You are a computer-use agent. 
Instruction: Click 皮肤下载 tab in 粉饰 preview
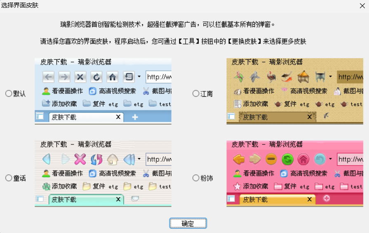click(277, 199)
